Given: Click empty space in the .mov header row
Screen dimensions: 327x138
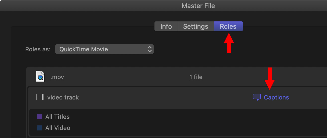Looking at the screenshot, I should (126, 77).
